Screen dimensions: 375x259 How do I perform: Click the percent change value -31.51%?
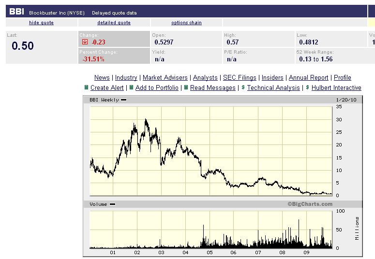pos(93,59)
